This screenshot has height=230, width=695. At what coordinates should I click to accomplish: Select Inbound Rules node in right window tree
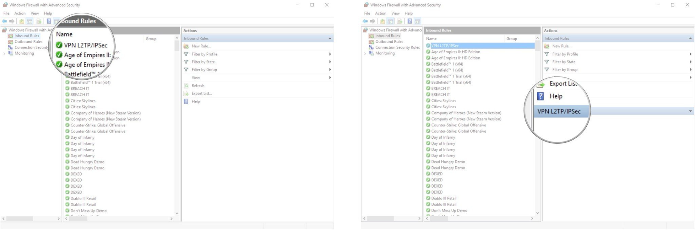[x=388, y=36]
